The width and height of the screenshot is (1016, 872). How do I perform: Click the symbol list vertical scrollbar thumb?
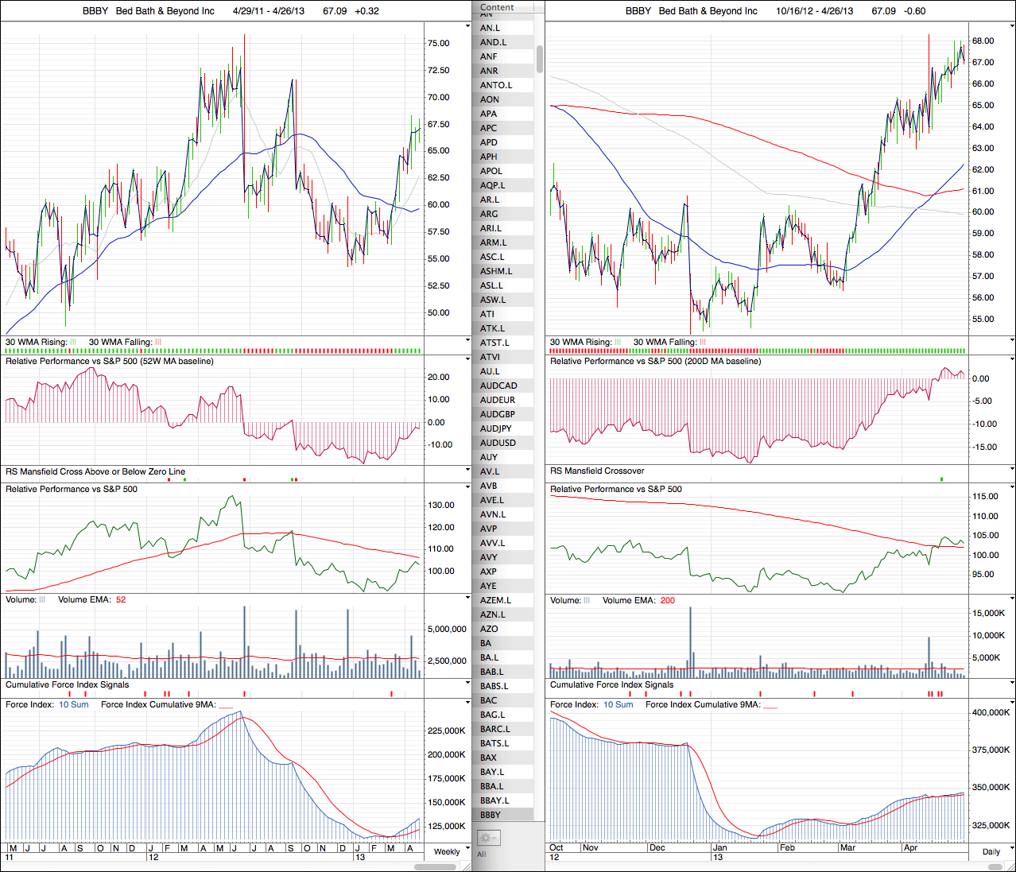pos(540,59)
